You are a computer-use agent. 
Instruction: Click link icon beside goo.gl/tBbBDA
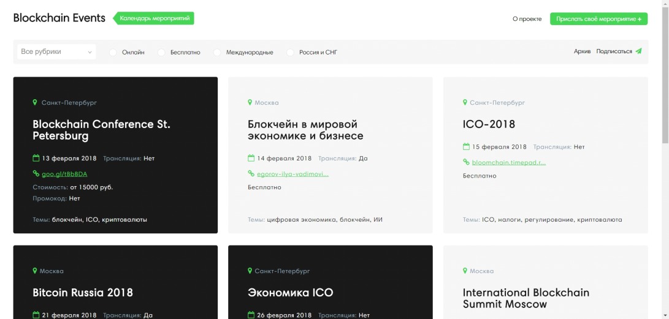(36, 173)
